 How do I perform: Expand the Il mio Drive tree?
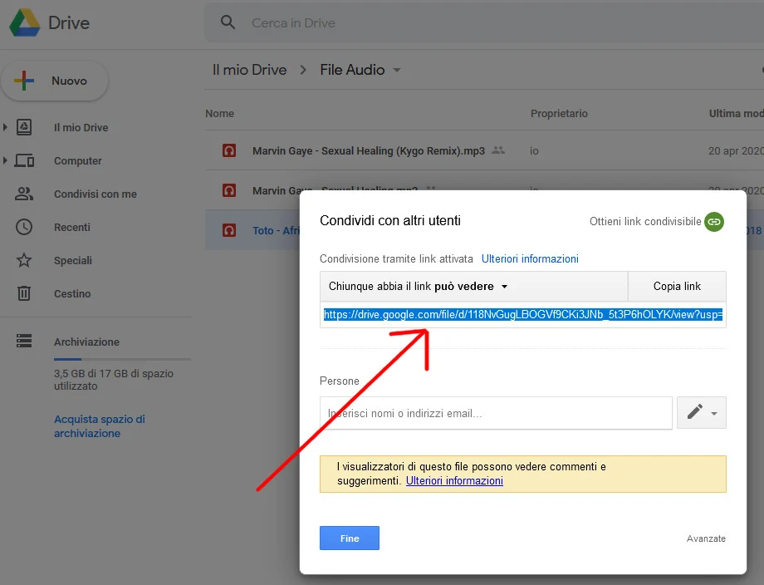point(6,127)
